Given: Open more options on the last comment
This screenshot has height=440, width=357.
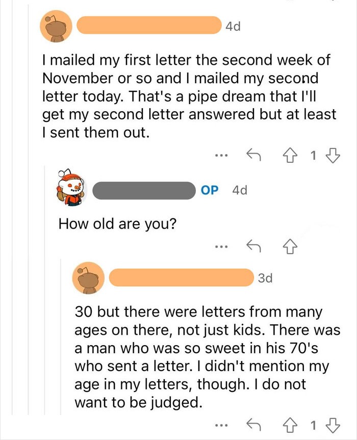Looking at the screenshot, I should 221,426.
